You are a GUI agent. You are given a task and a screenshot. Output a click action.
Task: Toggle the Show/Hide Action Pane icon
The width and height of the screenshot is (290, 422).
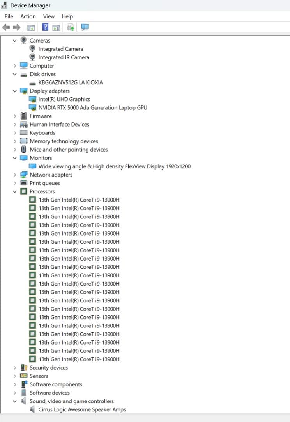coord(57,27)
